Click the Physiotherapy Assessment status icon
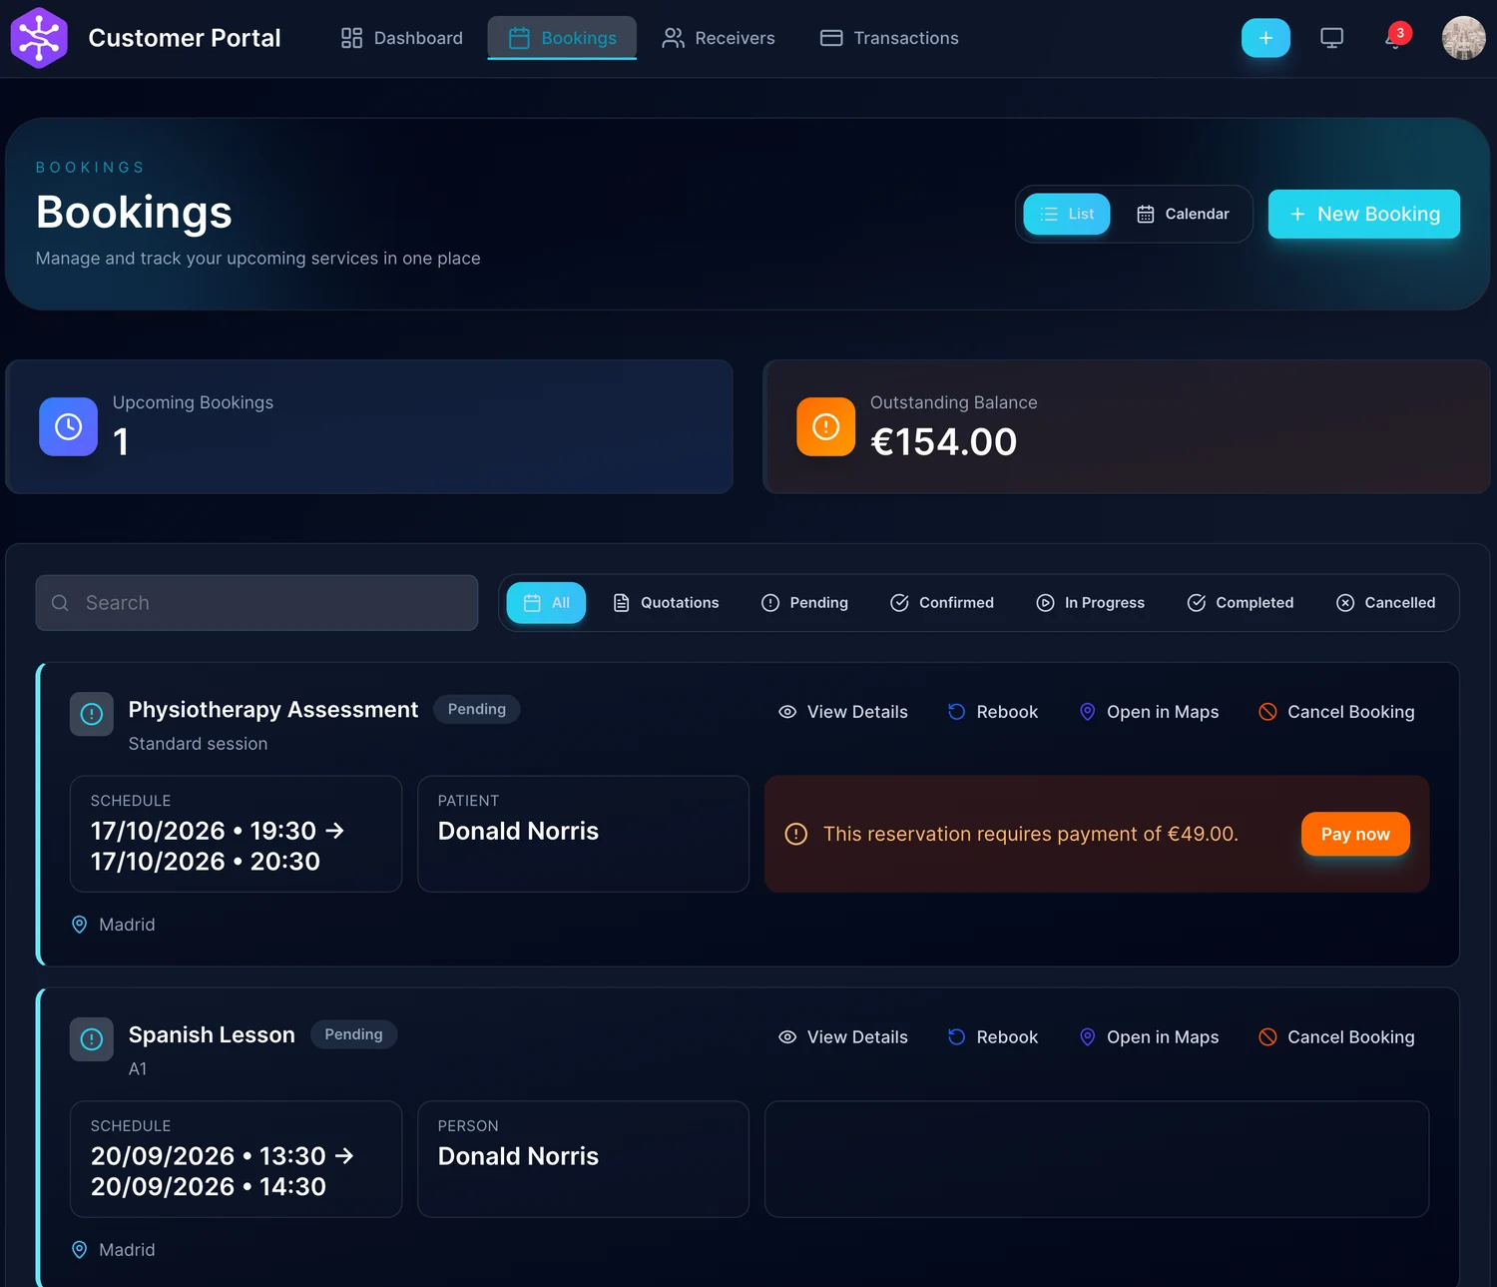Screen dimensions: 1497x1287 pyautogui.click(x=92, y=714)
